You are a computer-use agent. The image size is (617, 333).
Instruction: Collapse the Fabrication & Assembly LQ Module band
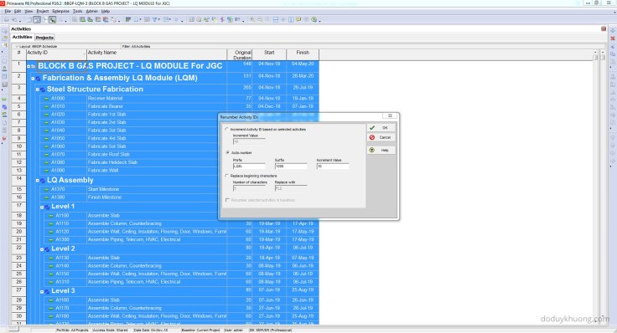click(x=33, y=79)
